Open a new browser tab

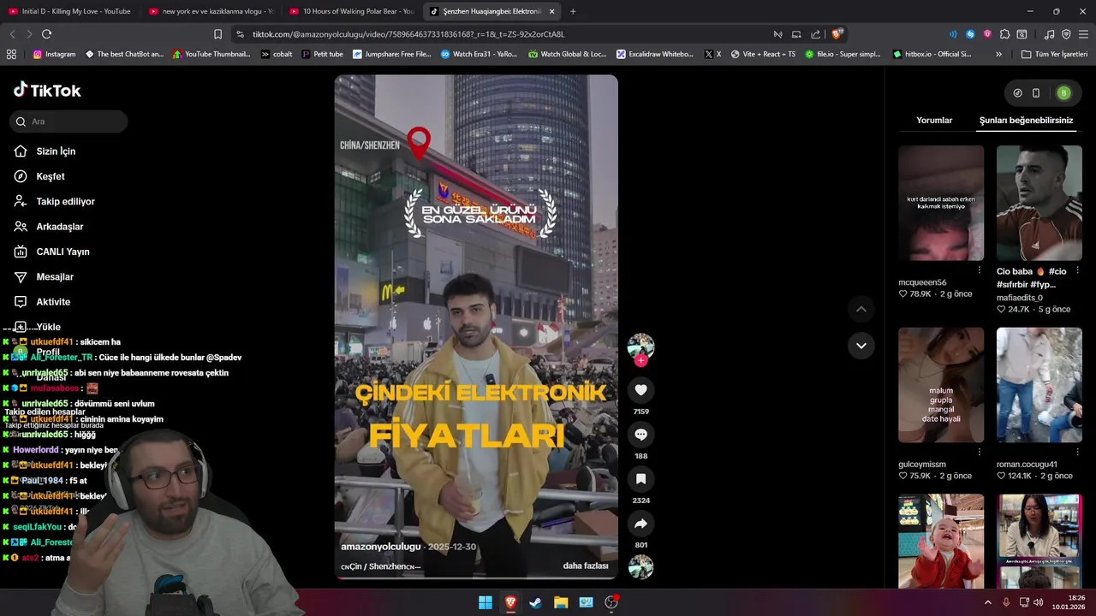pos(573,11)
